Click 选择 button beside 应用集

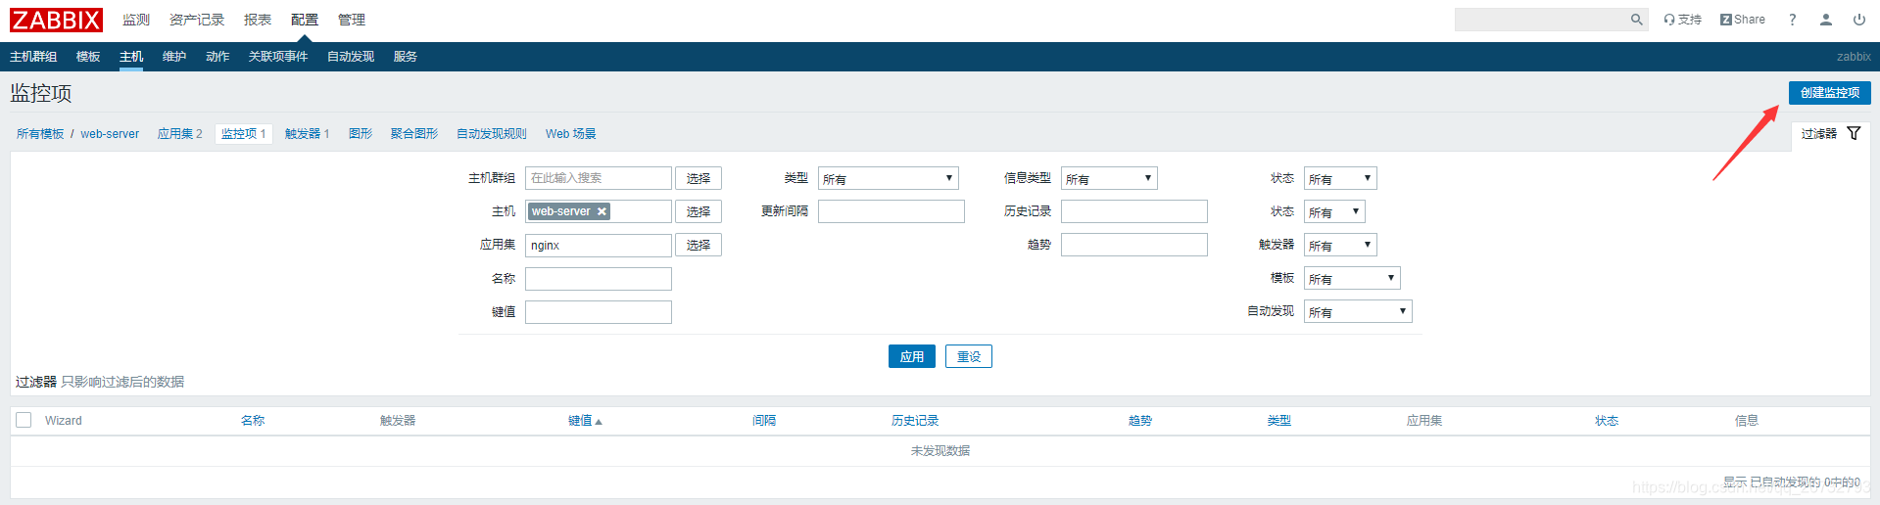tap(699, 245)
